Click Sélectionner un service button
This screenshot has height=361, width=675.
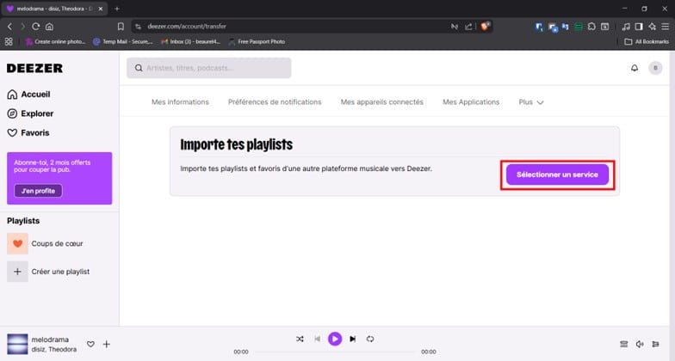[x=557, y=174]
